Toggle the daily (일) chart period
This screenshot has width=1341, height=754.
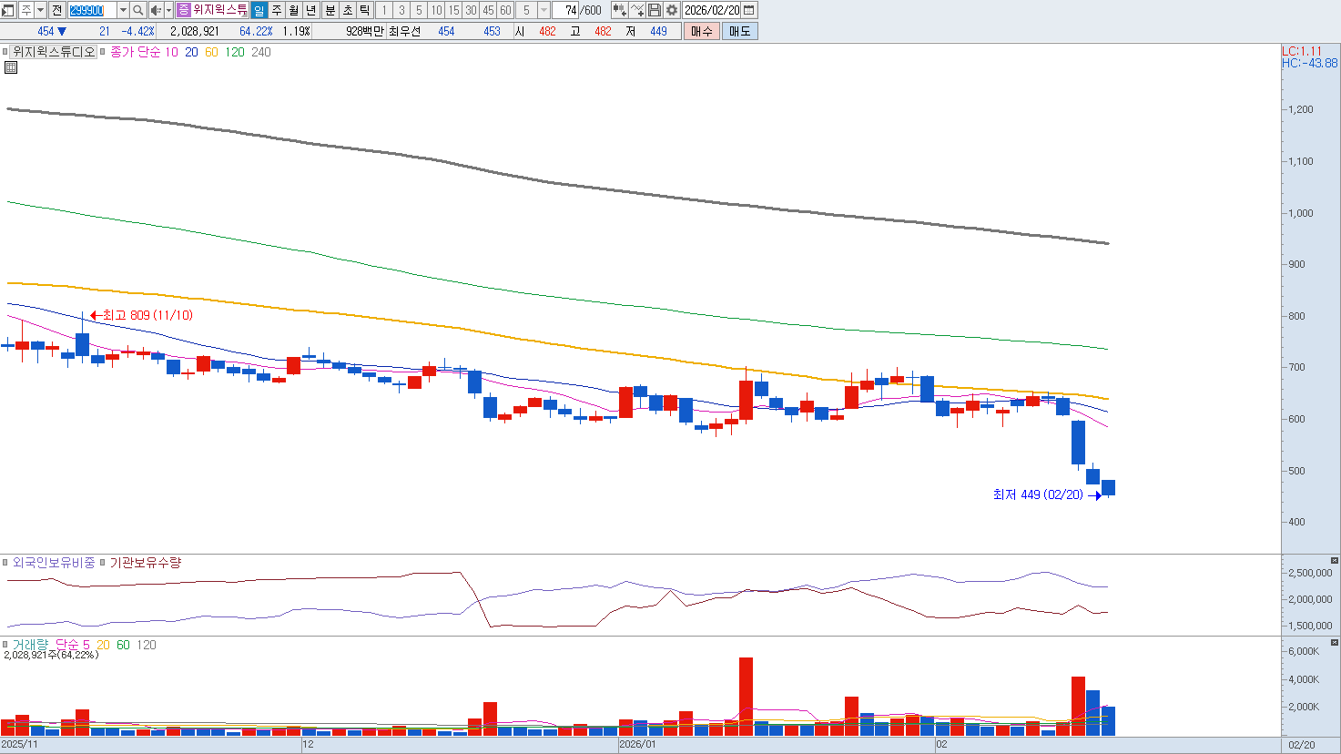pyautogui.click(x=259, y=10)
